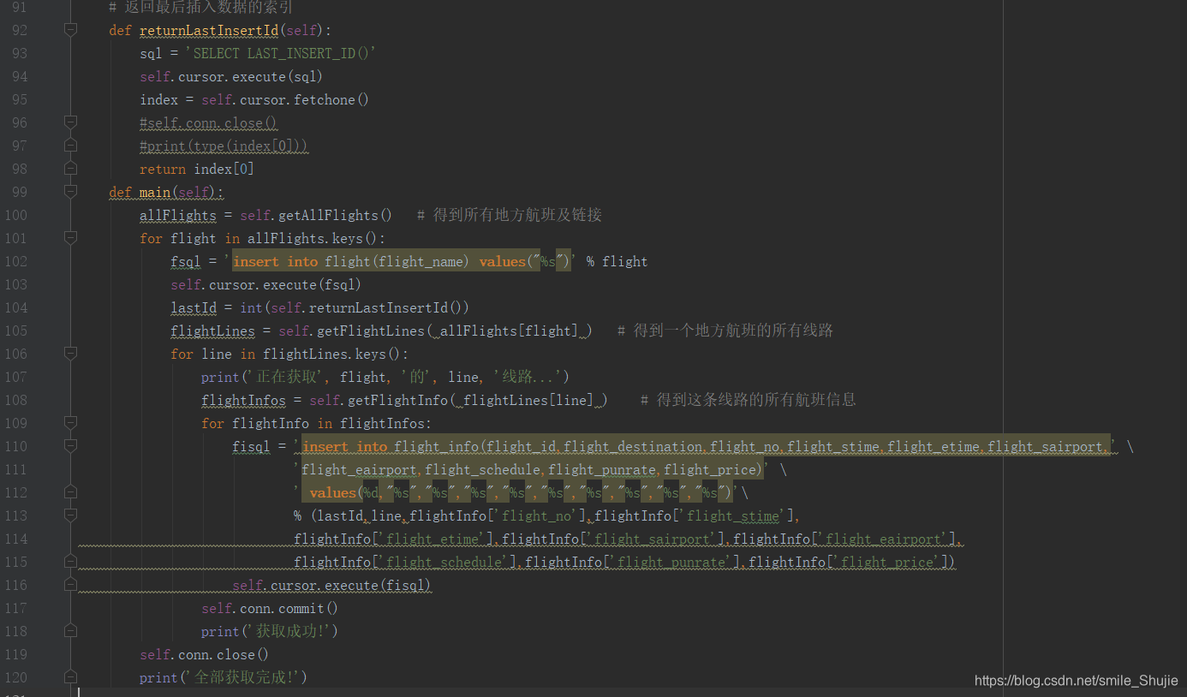Click 'main' function name on line 99
The width and height of the screenshot is (1187, 697).
pos(155,192)
